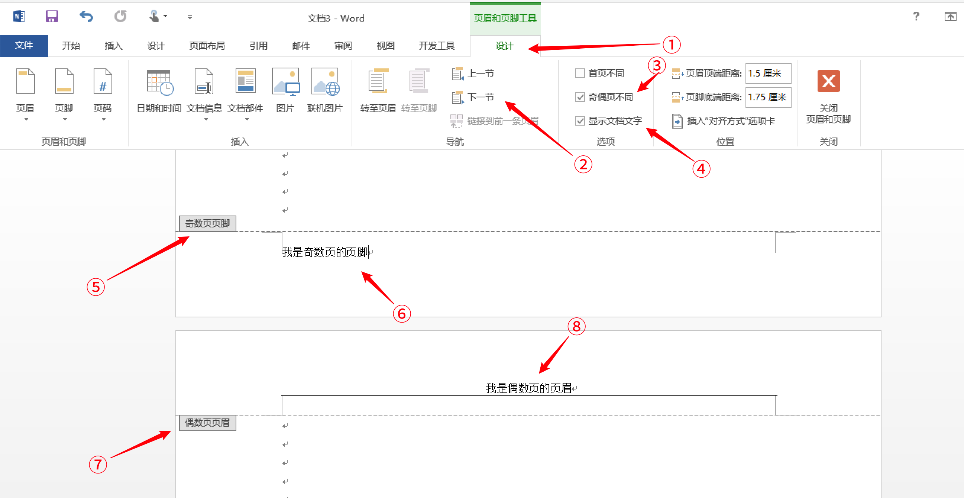Open the 文档信息 document info tool

pyautogui.click(x=204, y=90)
